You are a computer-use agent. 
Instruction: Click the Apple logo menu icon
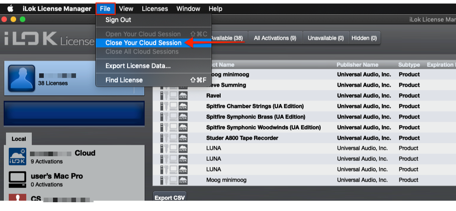coord(10,9)
